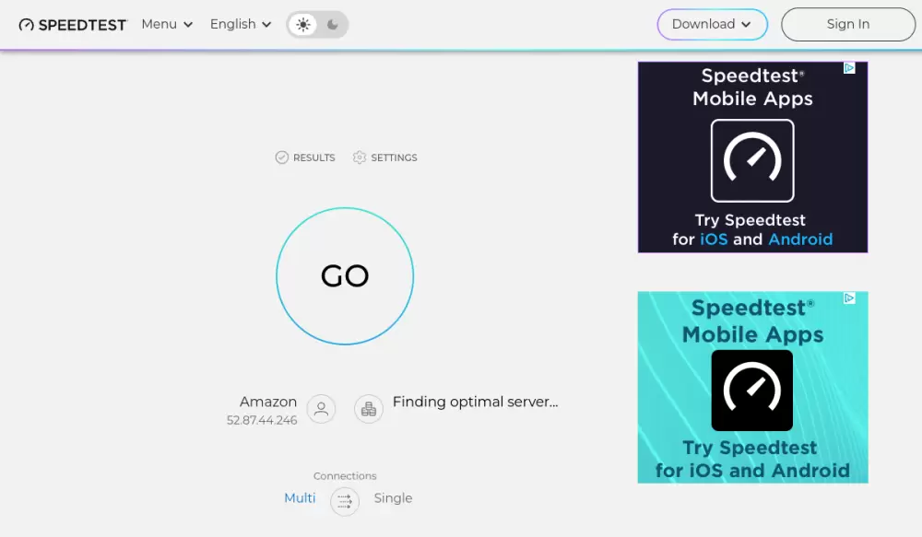Click 'Finding optimal server...' text

(x=475, y=402)
